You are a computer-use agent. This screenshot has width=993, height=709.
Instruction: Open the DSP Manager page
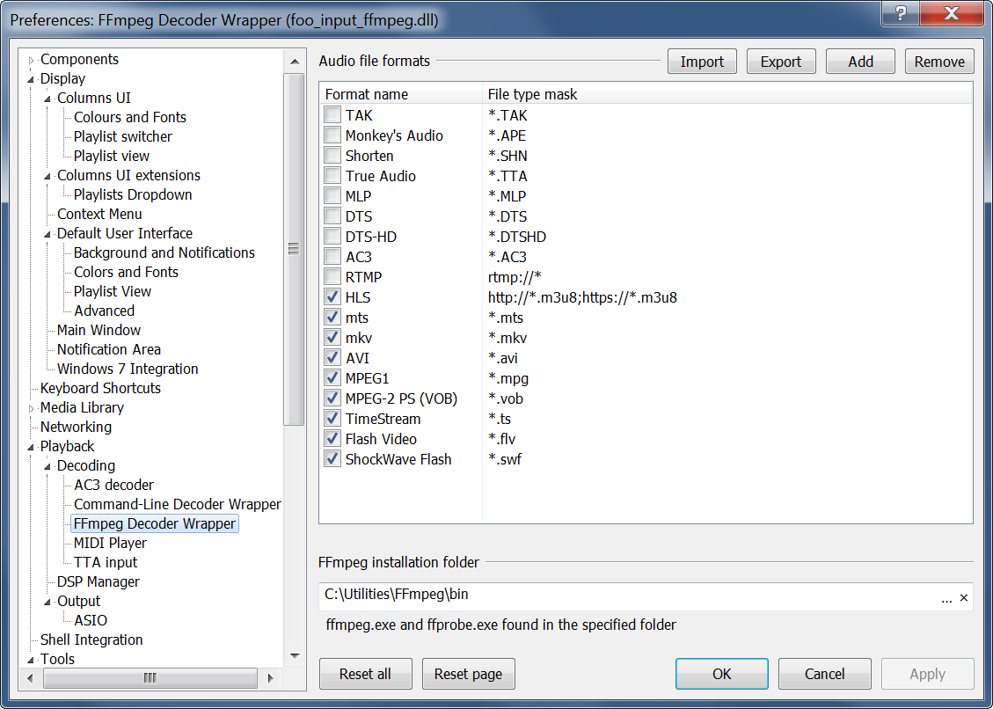98,581
